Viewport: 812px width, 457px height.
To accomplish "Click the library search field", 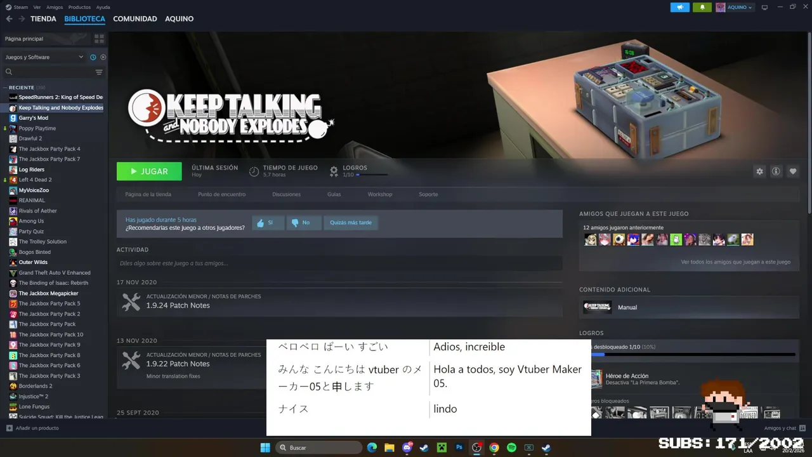I will 48,72.
